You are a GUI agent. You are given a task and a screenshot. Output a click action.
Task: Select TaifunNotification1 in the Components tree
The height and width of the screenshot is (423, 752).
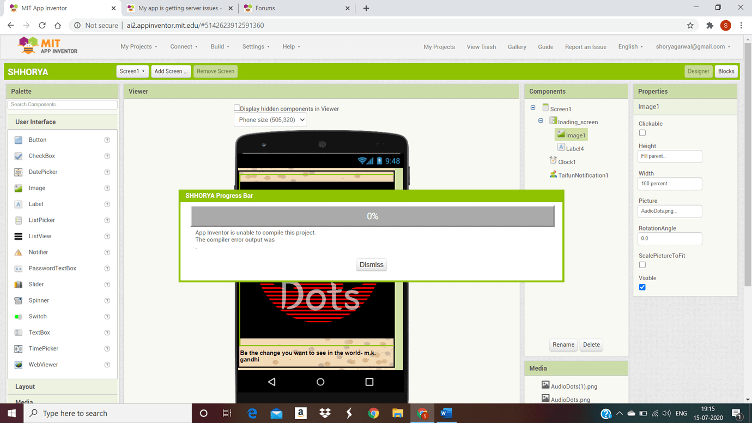pos(581,175)
